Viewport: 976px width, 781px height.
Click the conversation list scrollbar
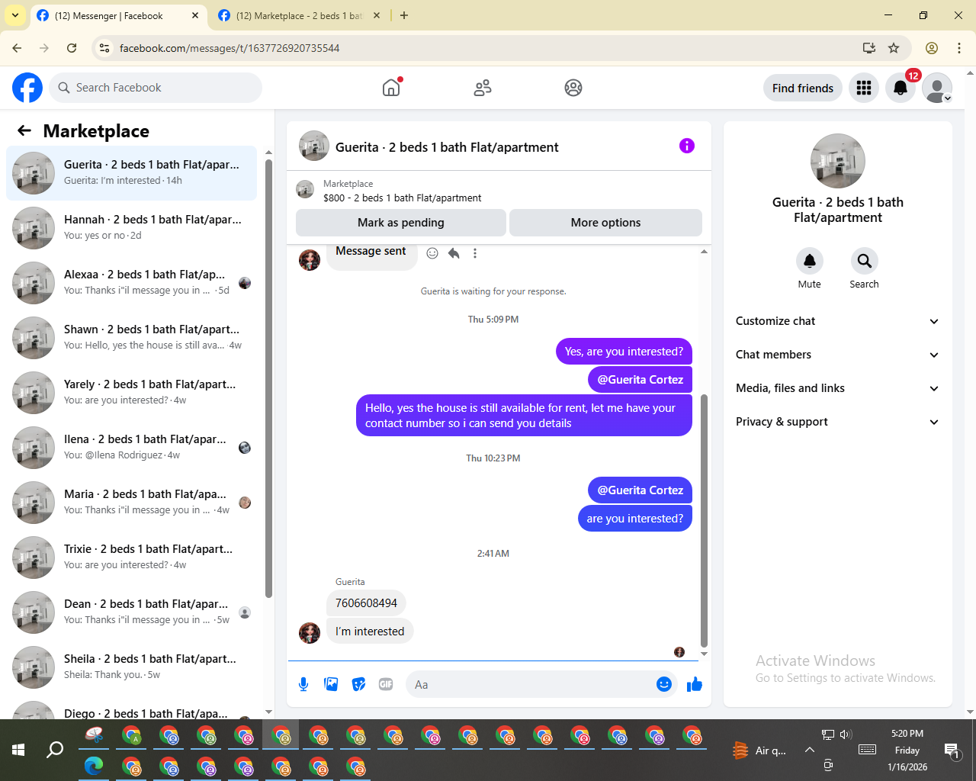pyautogui.click(x=268, y=378)
